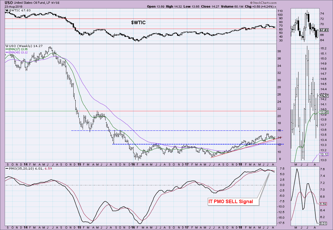Click year 18 on the bottom PMO time axis
This screenshot has width=333, height=230.
[x=240, y=228]
